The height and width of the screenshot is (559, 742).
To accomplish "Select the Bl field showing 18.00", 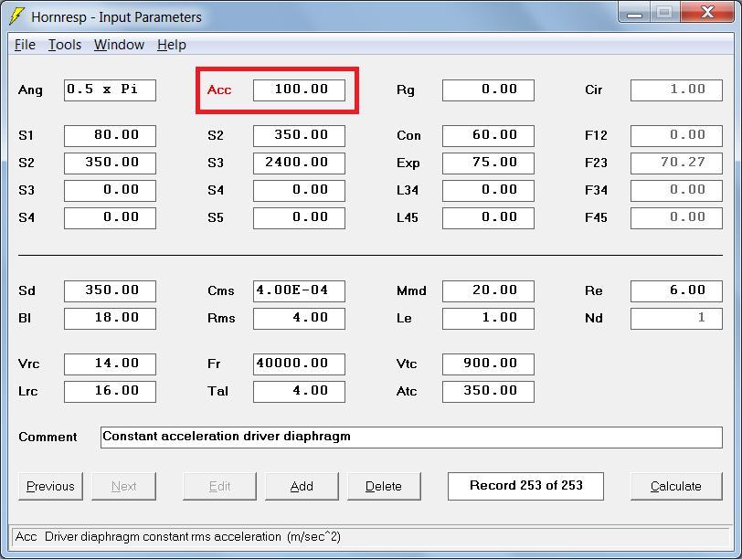I will pos(110,318).
